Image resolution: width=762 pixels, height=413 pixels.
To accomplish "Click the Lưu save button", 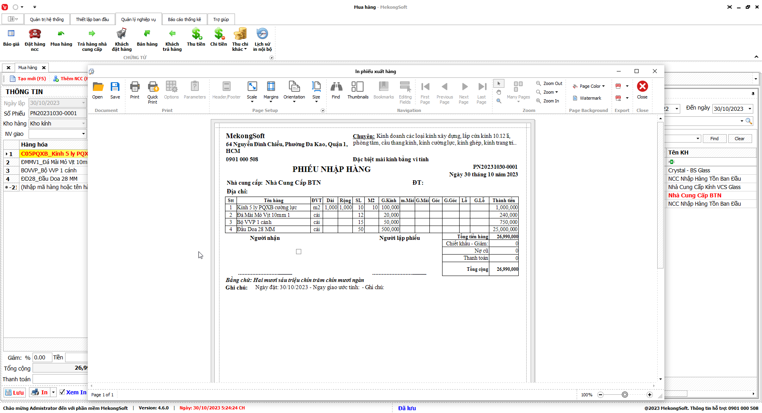I will click(15, 392).
